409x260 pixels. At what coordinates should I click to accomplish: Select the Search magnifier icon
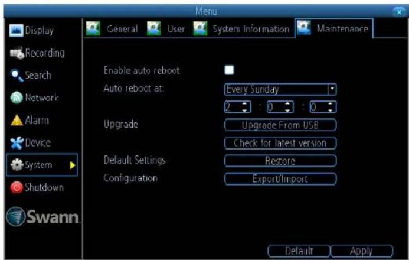17,76
